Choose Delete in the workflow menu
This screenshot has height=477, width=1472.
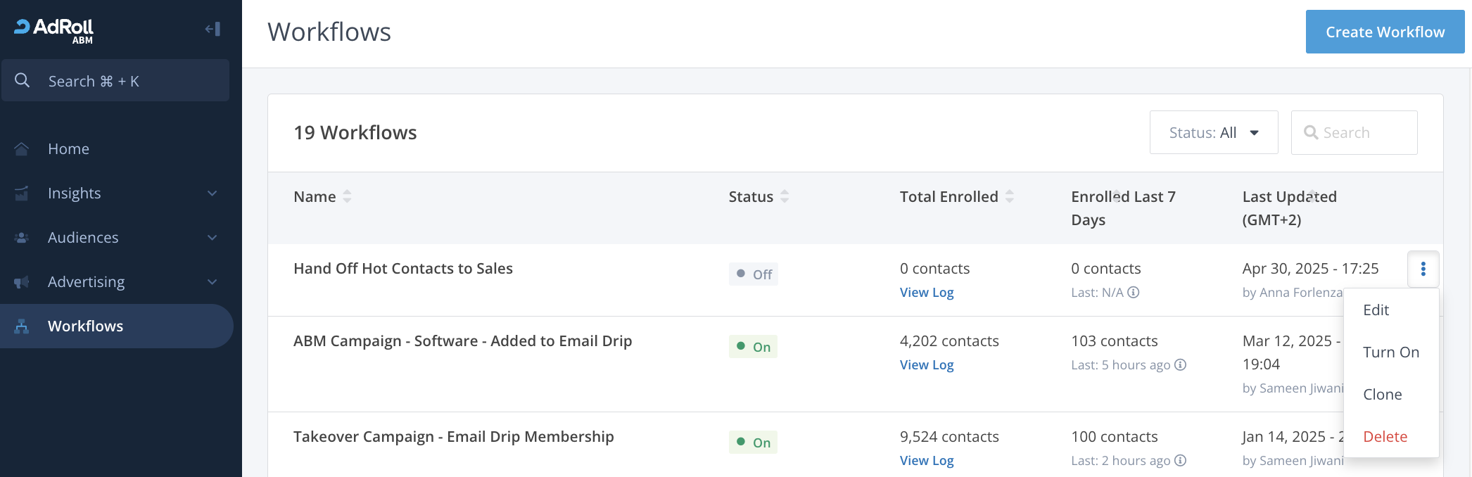coord(1385,437)
